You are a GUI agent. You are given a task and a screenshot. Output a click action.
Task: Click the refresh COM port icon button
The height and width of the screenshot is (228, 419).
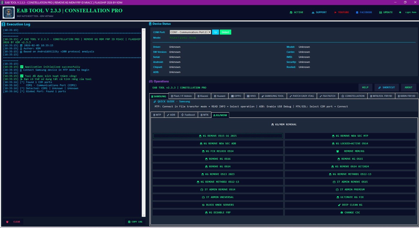click(x=216, y=32)
